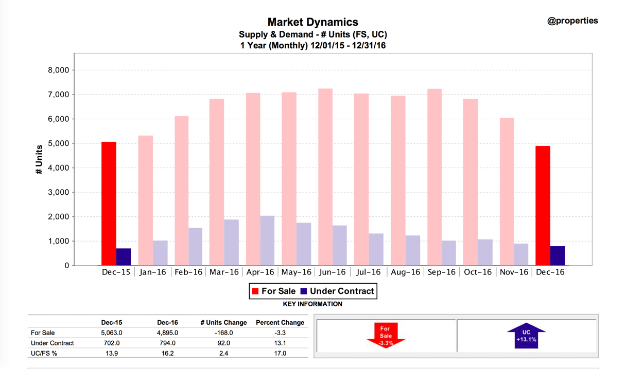626x369 pixels.
Task: Select the Dec-15 blue Under Contract bar
Action: tap(124, 257)
